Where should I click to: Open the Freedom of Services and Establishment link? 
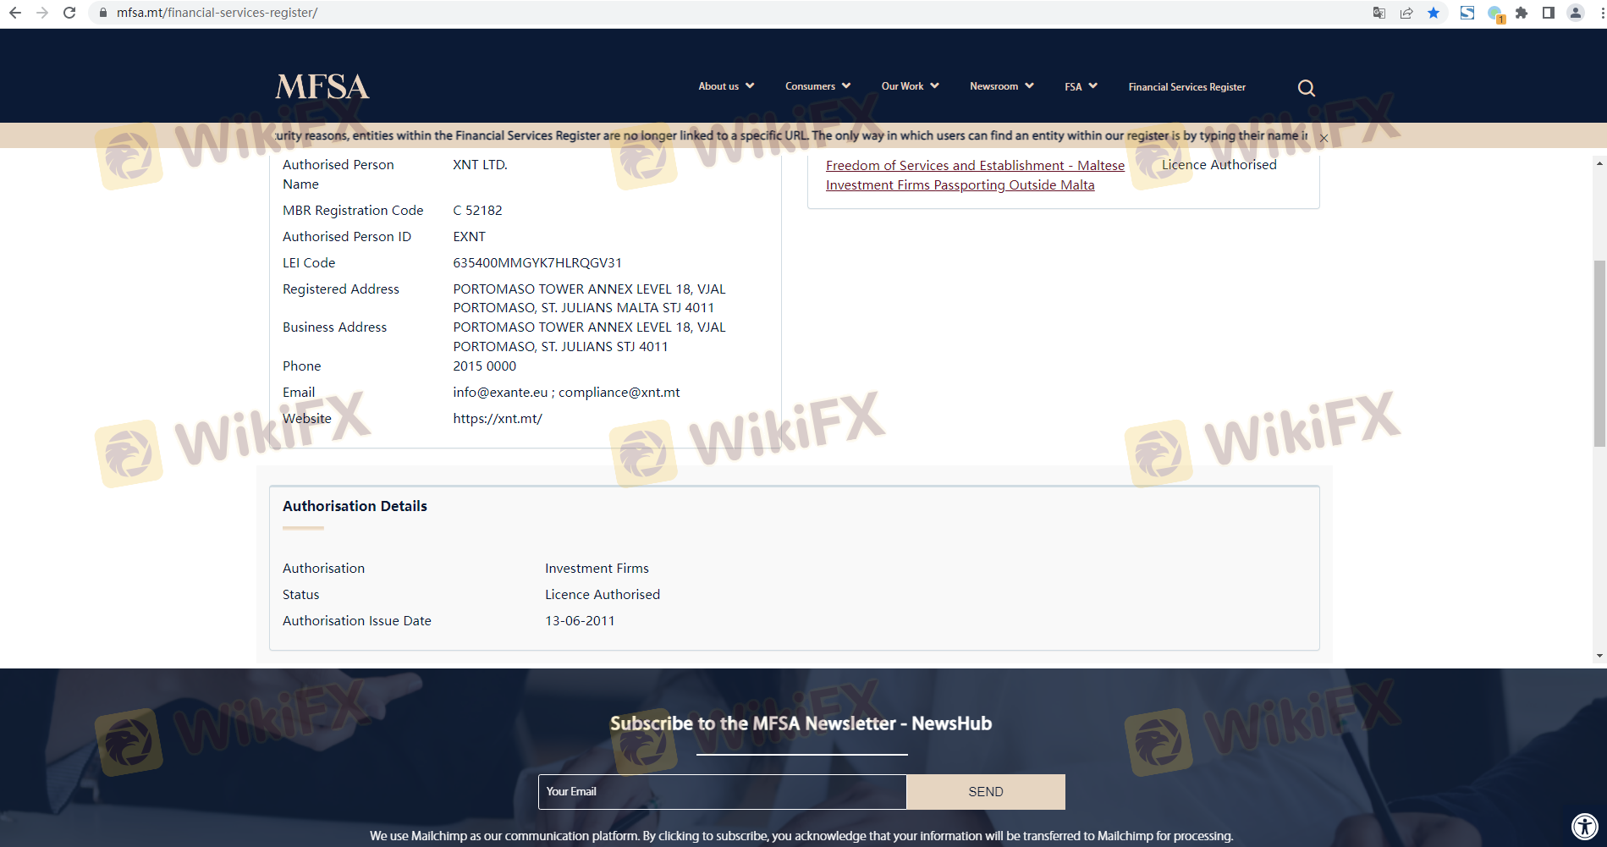pyautogui.click(x=975, y=175)
